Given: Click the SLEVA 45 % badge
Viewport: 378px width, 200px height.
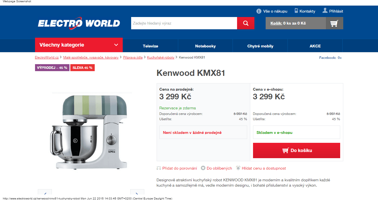Looking at the screenshot, I should (x=82, y=68).
